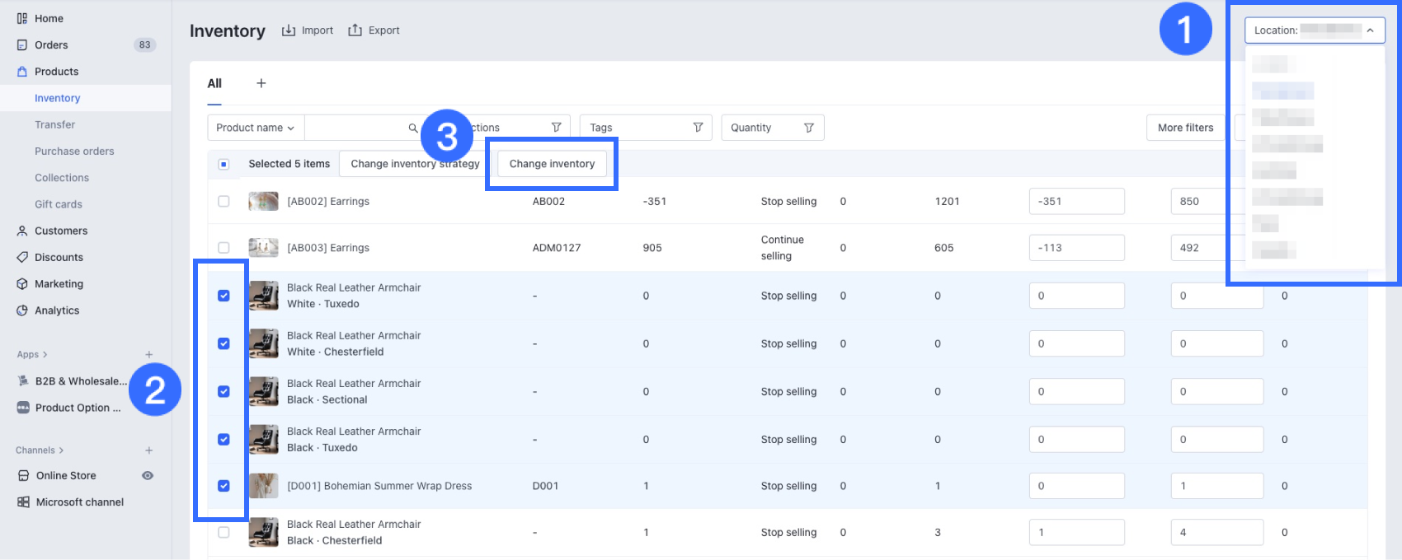
Task: Switch to the All tab
Action: [x=214, y=83]
